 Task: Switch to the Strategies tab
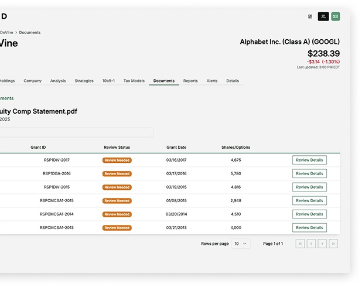[x=84, y=81]
